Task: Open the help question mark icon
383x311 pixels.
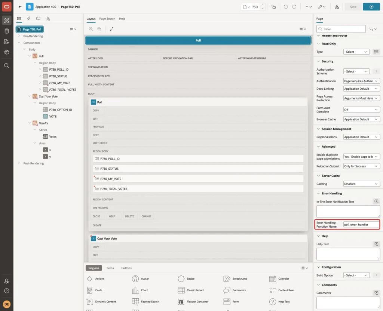Action: click(7, 291)
